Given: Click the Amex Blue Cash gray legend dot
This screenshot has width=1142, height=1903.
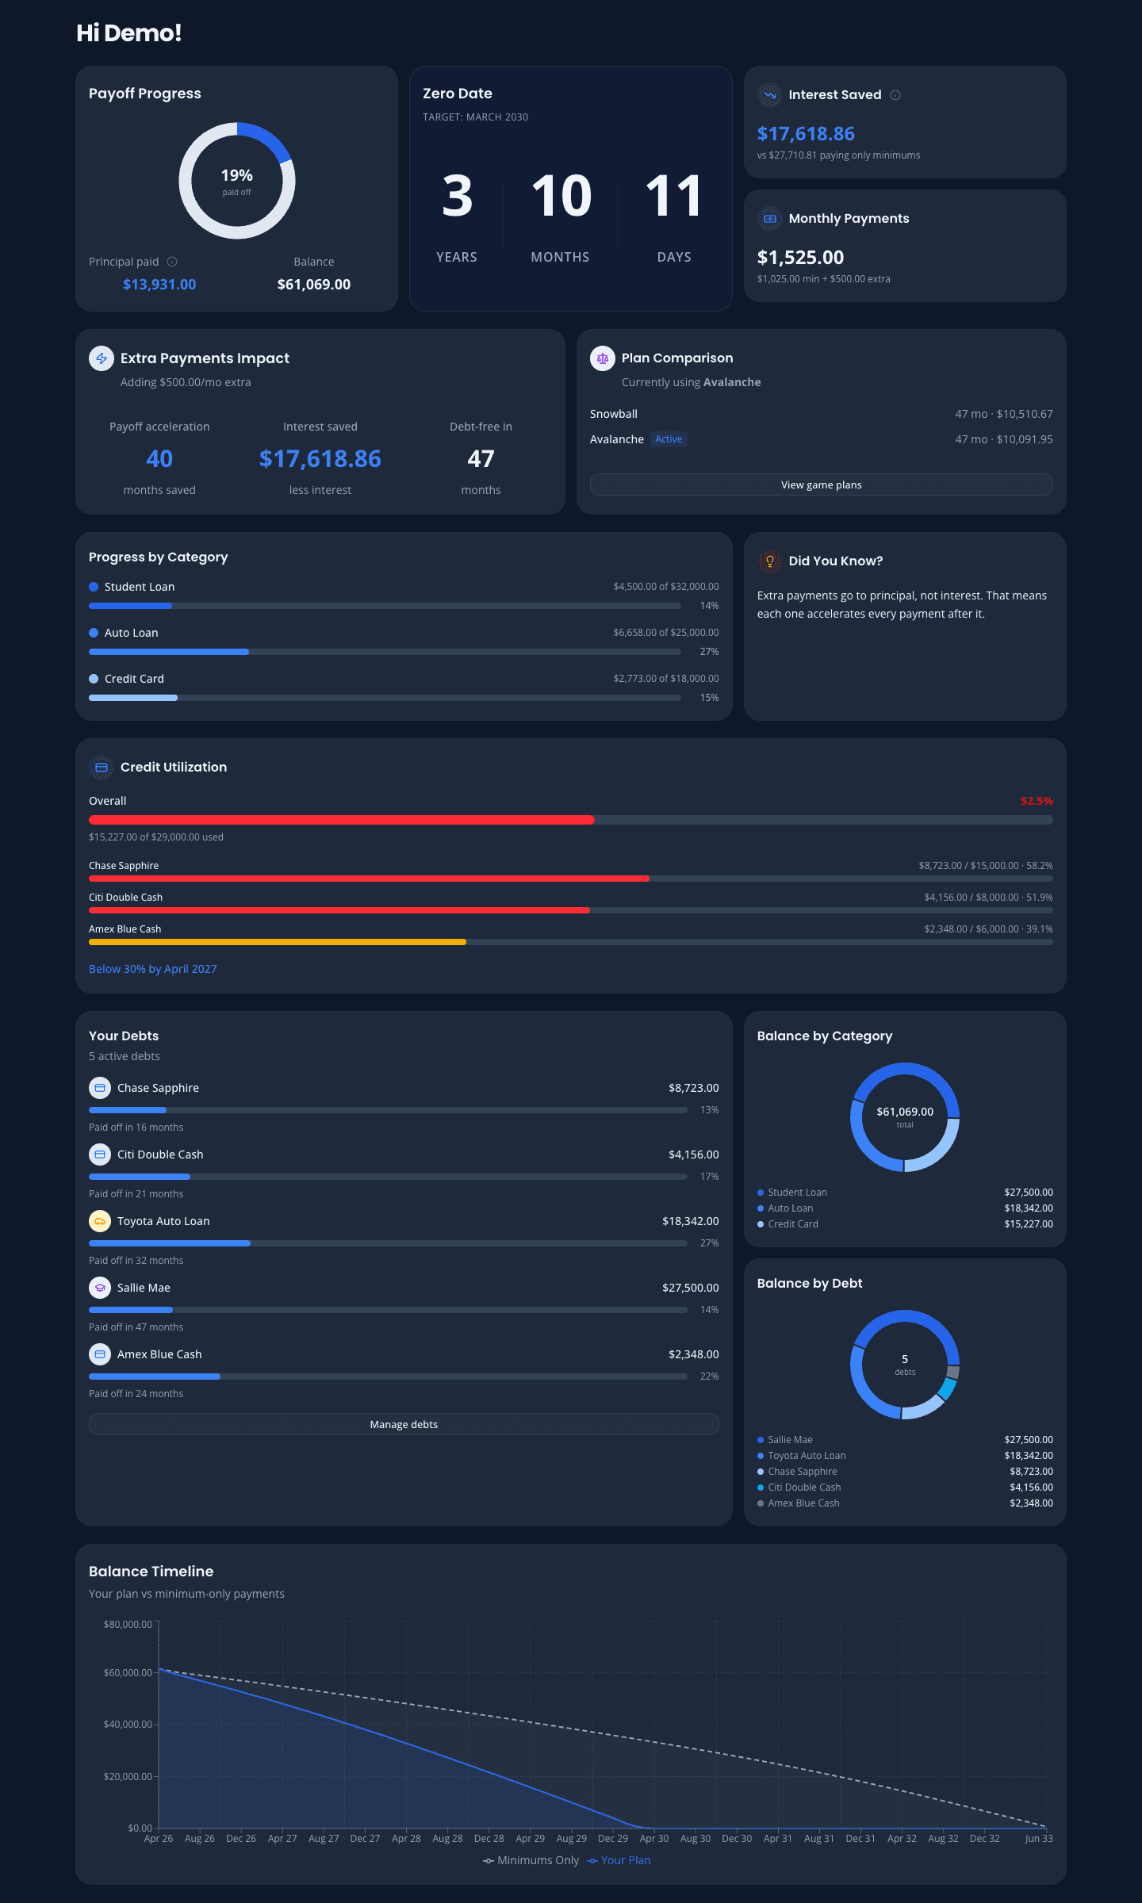Looking at the screenshot, I should click(x=761, y=1503).
